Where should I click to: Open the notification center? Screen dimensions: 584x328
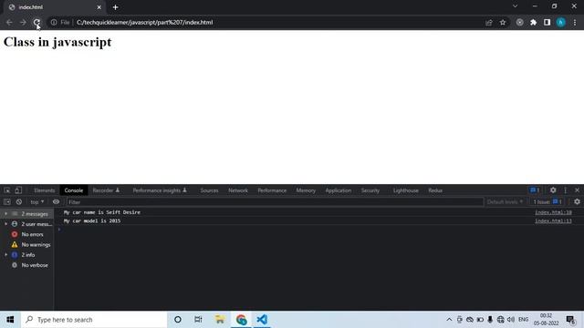[570, 320]
